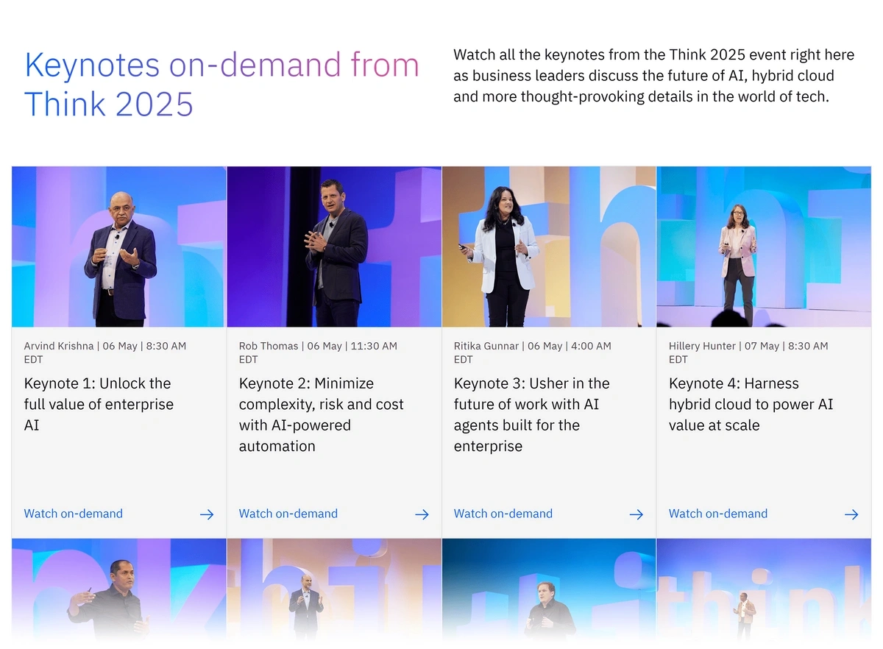This screenshot has width=883, height=649.
Task: Click title 'Keynote 4: Harness hybrid cloud'
Action: click(x=751, y=404)
